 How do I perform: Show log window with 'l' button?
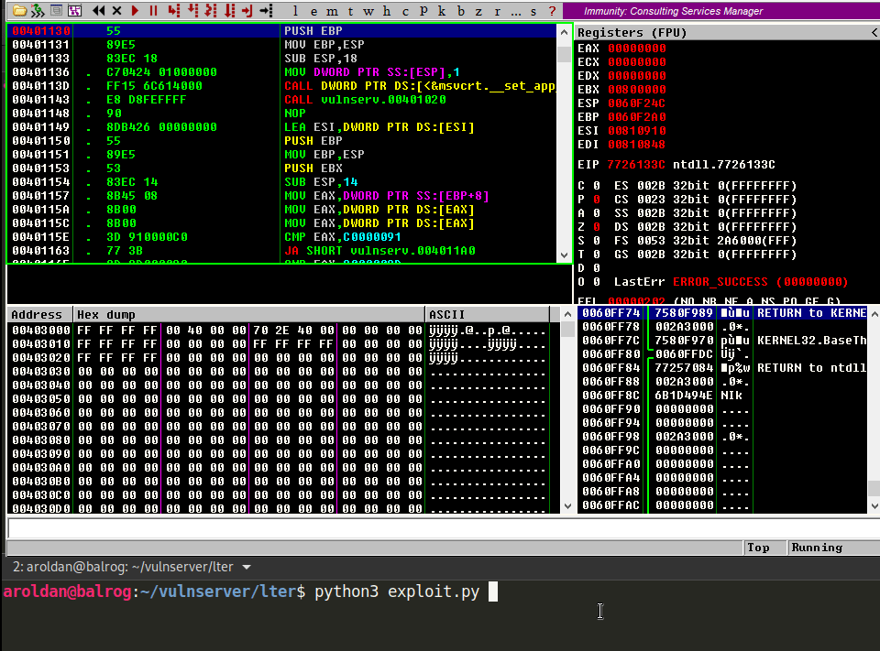click(295, 11)
